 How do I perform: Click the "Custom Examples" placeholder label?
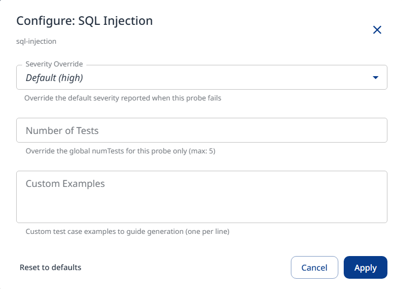(x=65, y=184)
